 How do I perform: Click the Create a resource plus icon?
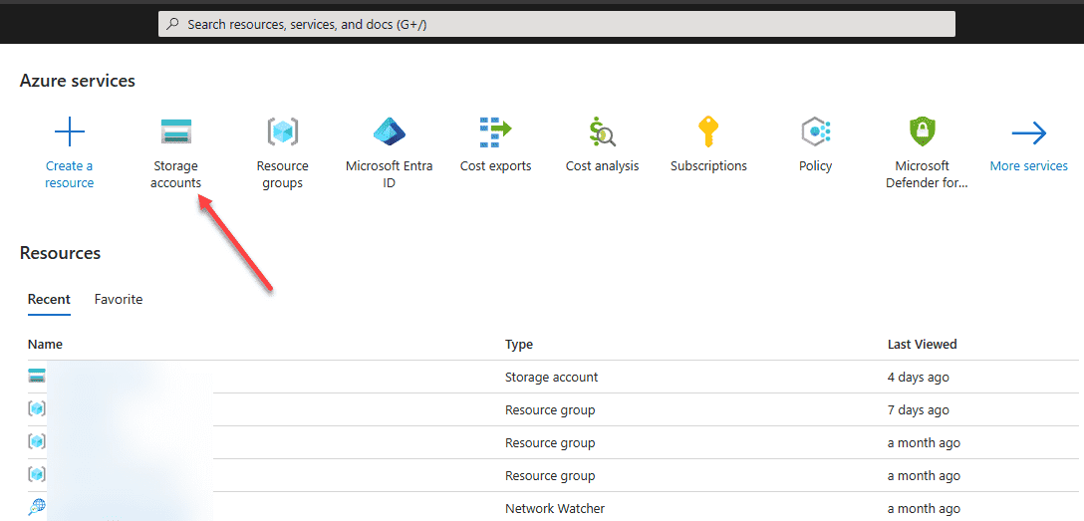[x=69, y=131]
